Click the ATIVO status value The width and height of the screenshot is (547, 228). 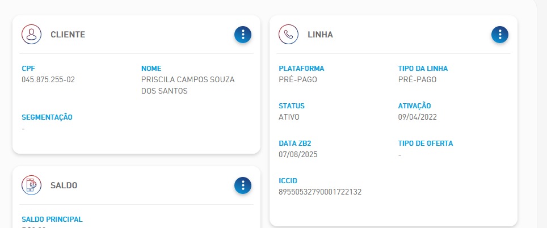[289, 117]
